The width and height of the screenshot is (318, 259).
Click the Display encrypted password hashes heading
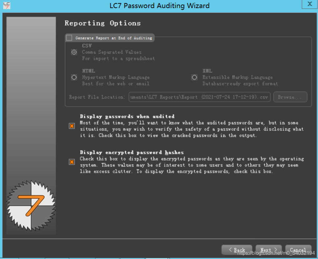[x=132, y=152]
